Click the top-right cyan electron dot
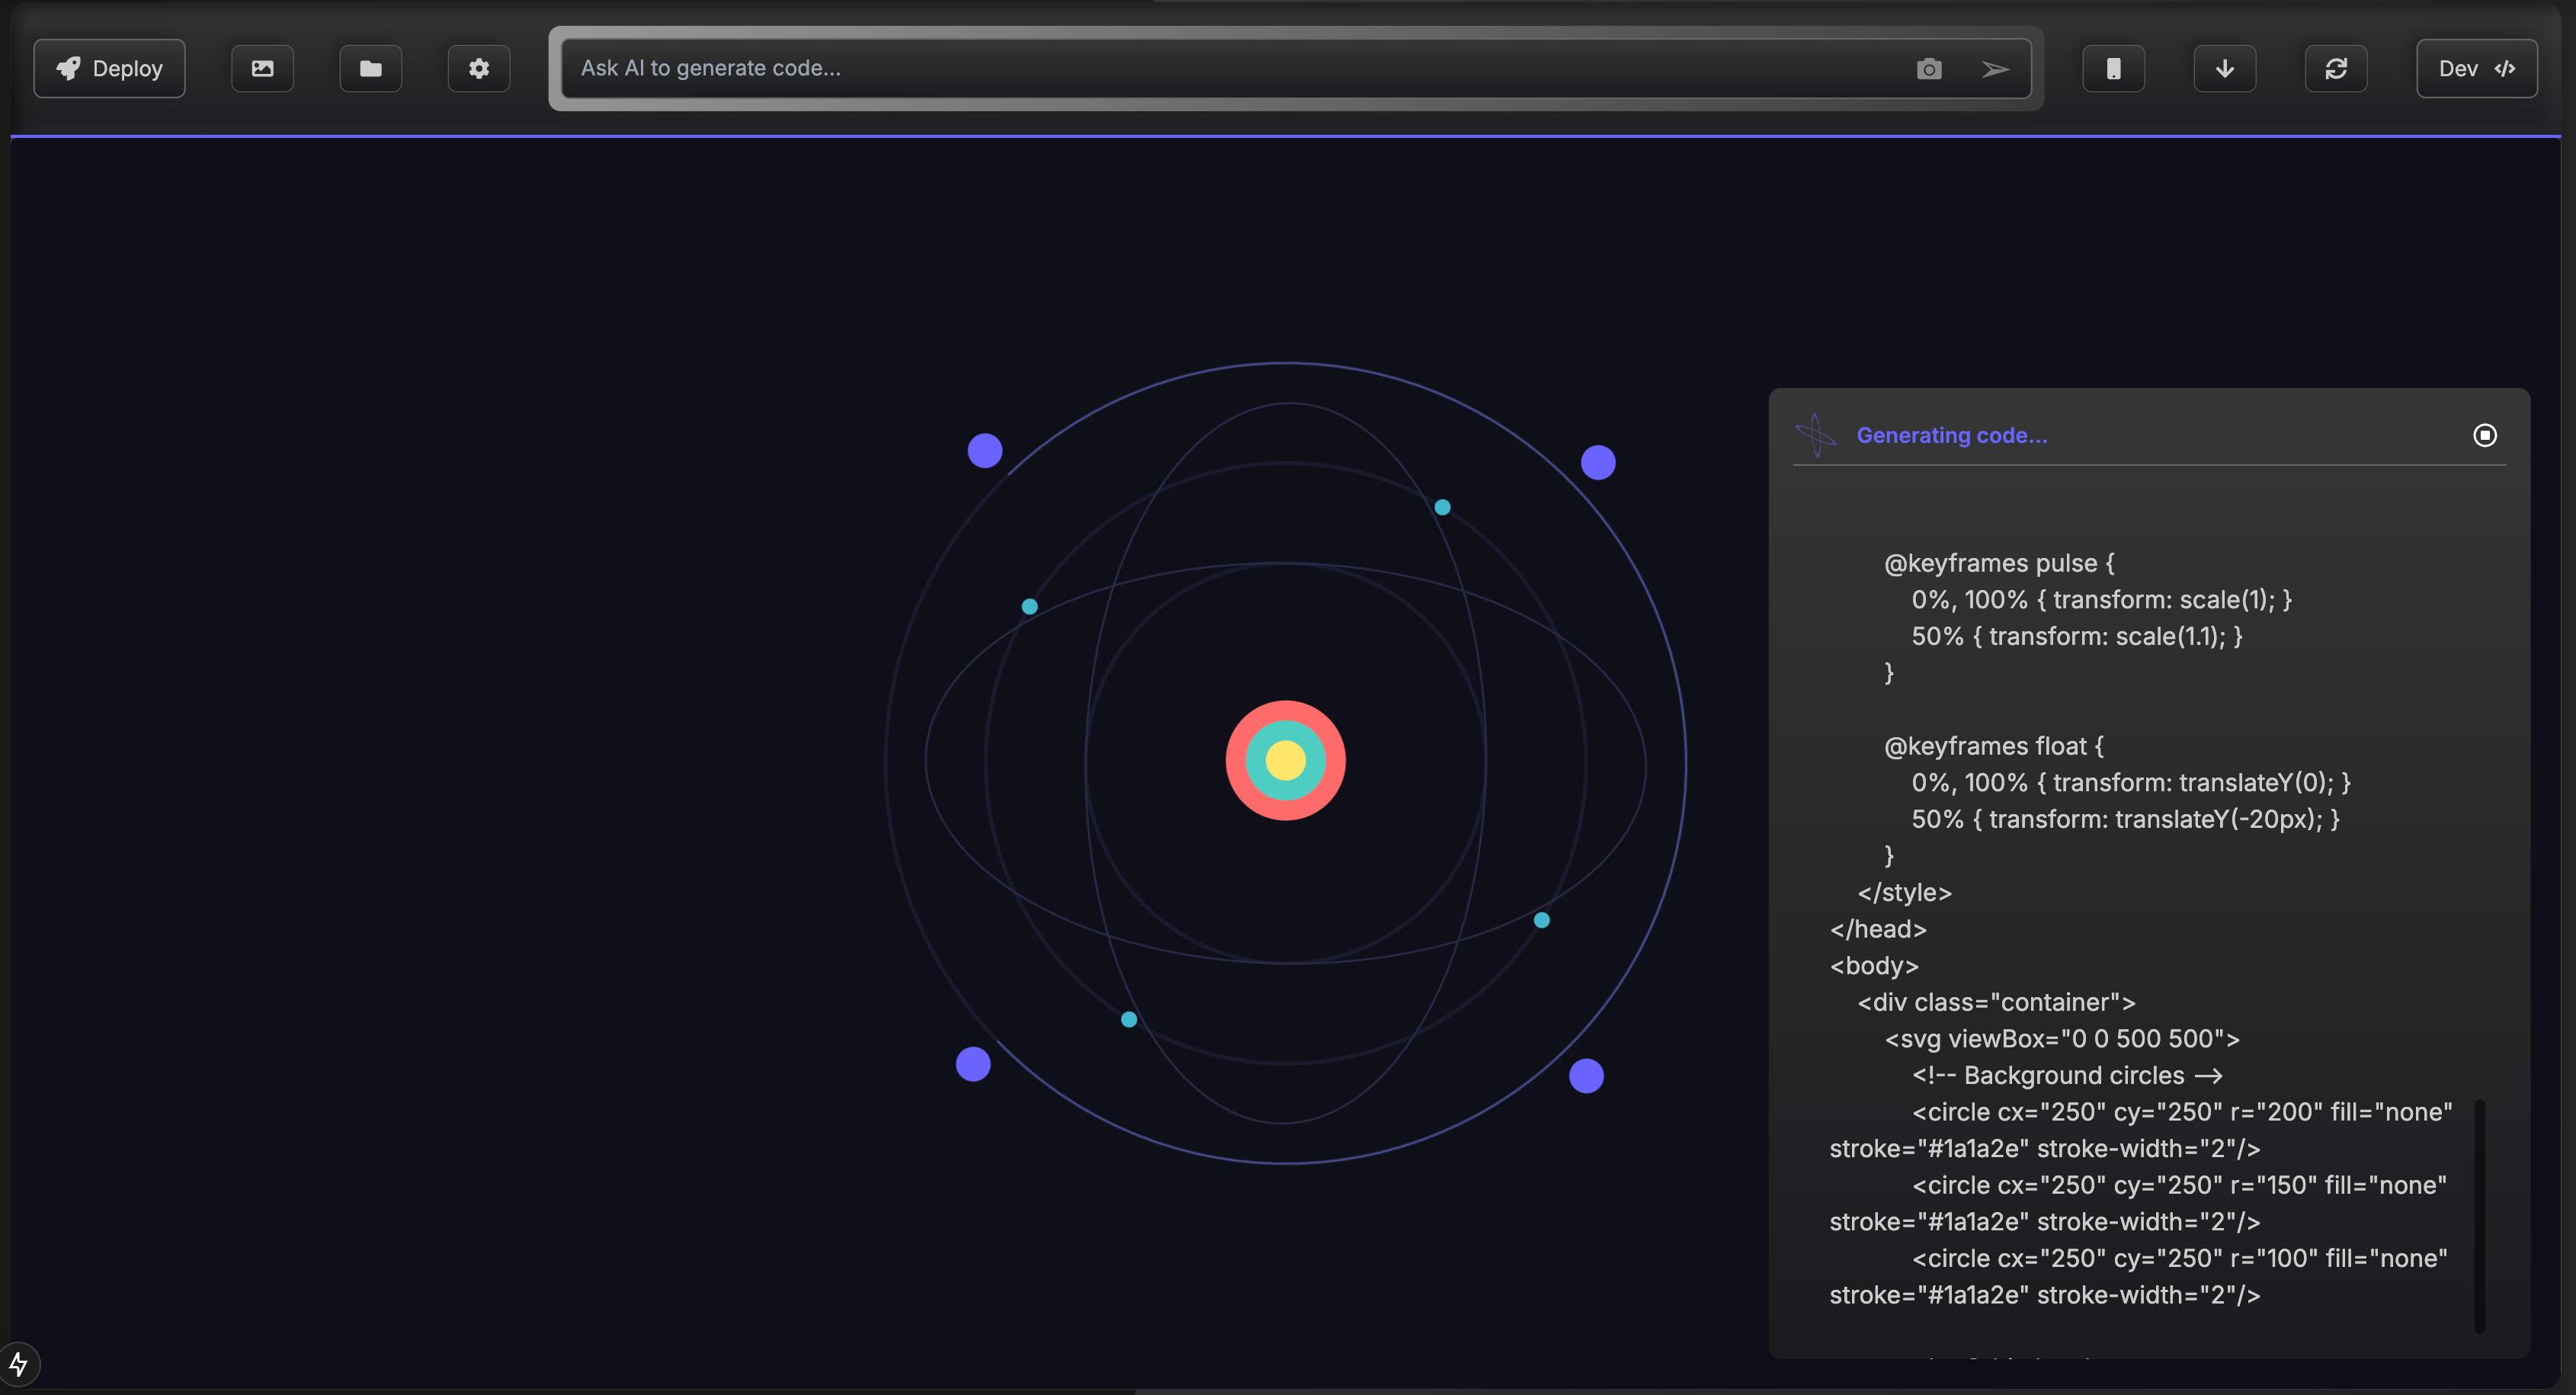This screenshot has width=2576, height=1395. [1442, 507]
